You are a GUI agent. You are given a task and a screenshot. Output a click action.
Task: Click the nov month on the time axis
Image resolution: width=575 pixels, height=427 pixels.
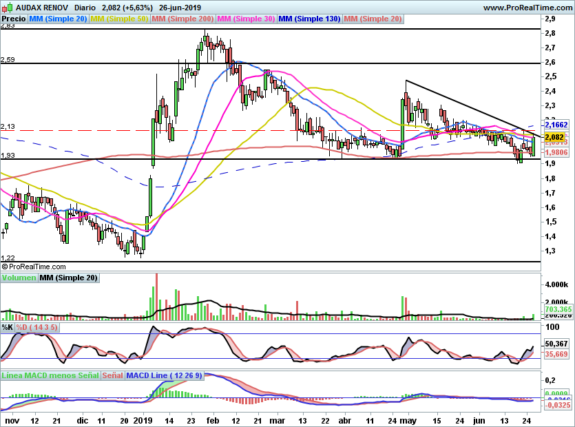pyautogui.click(x=12, y=420)
